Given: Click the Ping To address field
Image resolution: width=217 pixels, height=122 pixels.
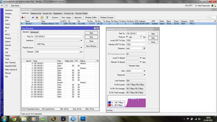Looking at the screenshot, I should 58,36.
